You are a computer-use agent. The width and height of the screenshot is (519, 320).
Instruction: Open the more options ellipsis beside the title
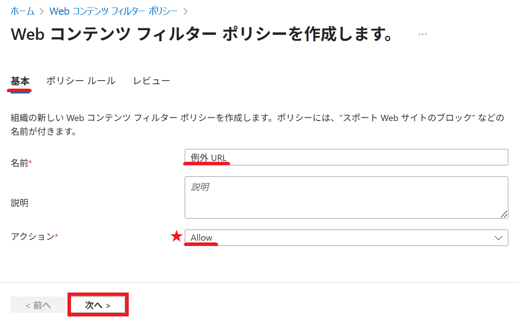click(x=423, y=34)
